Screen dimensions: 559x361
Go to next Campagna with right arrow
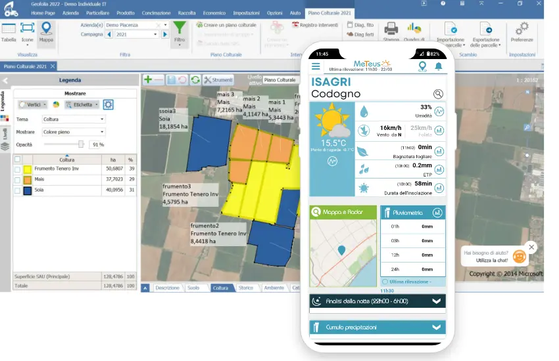click(164, 35)
